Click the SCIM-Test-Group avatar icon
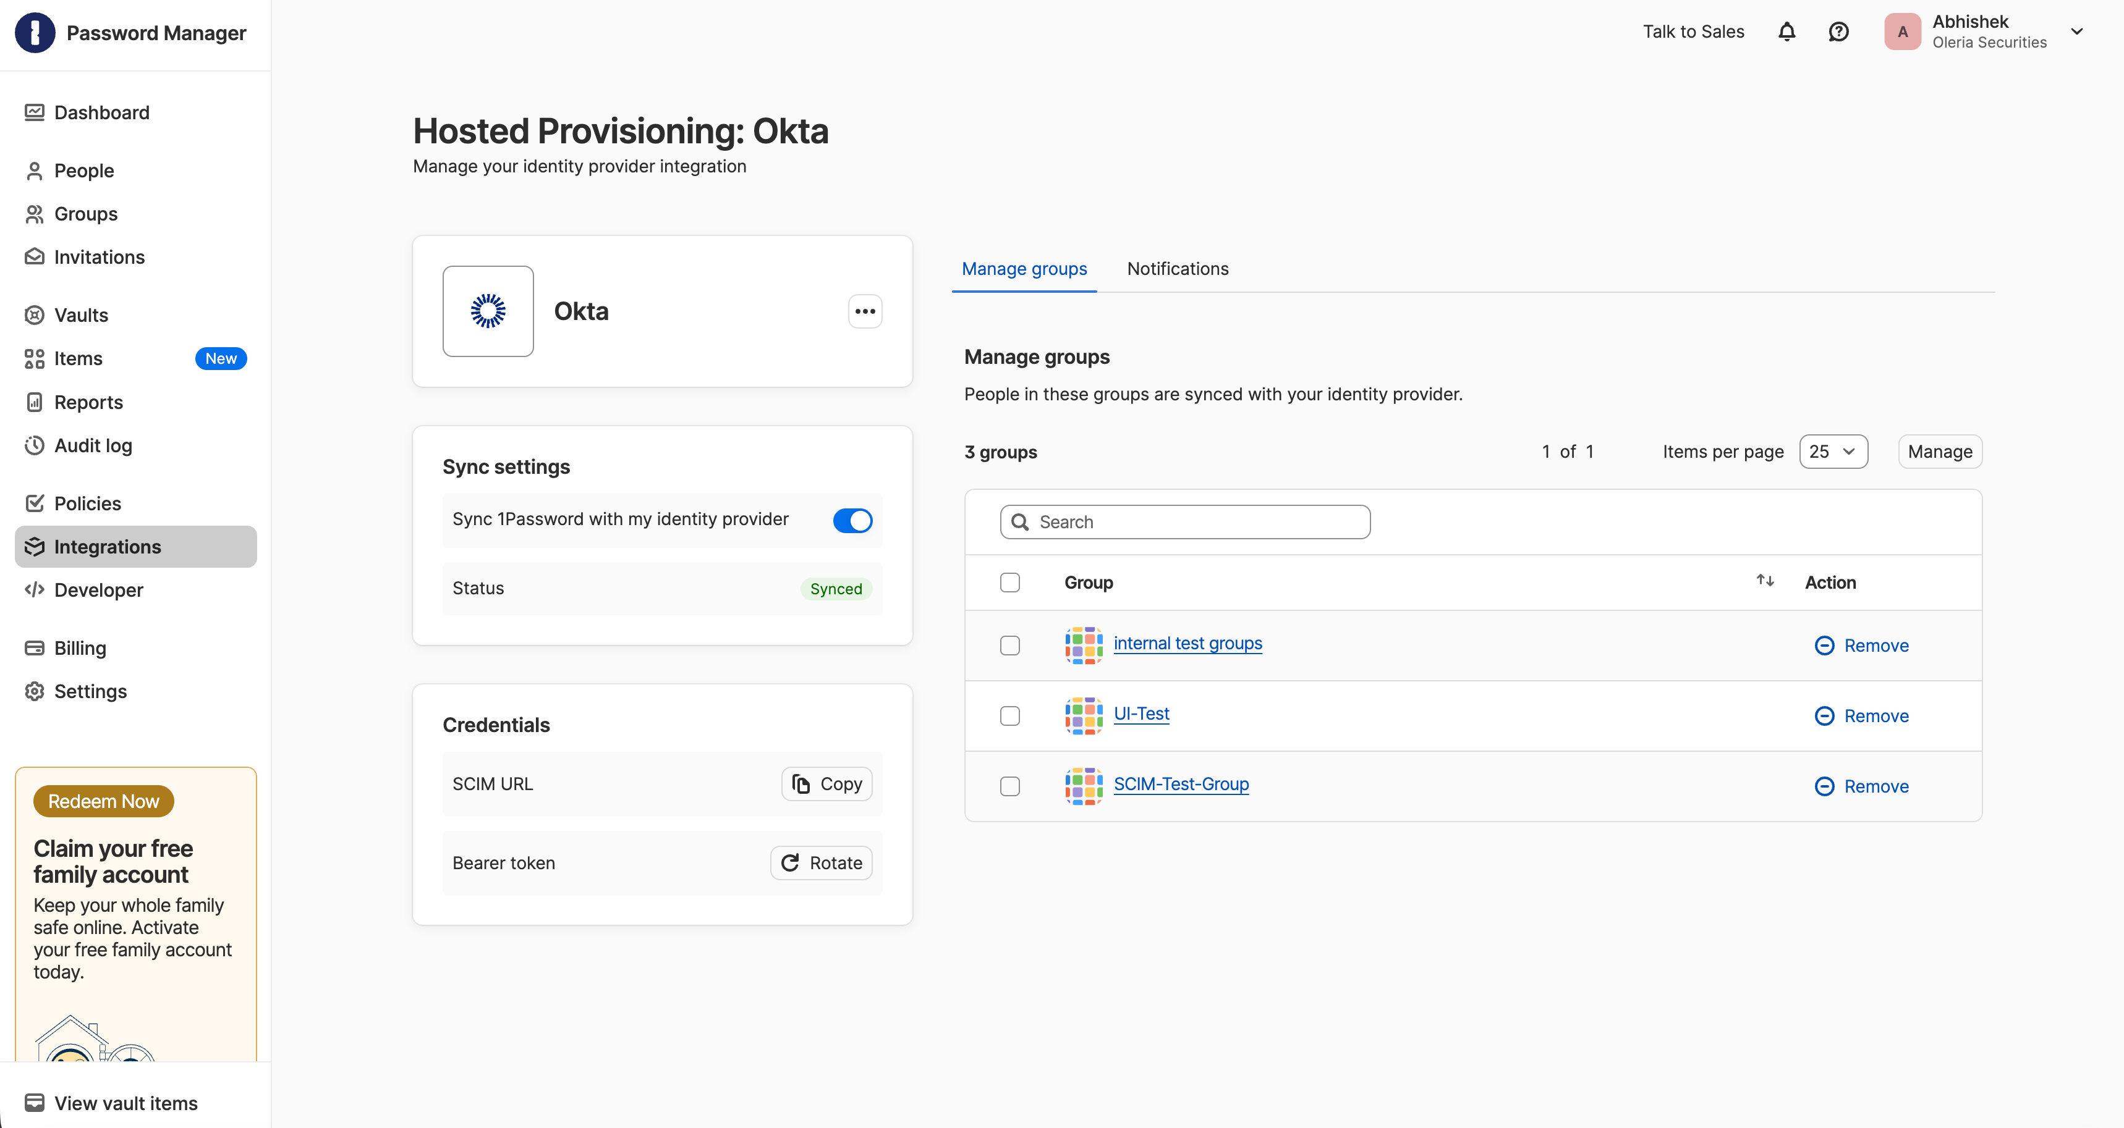The image size is (2124, 1128). pos(1084,786)
